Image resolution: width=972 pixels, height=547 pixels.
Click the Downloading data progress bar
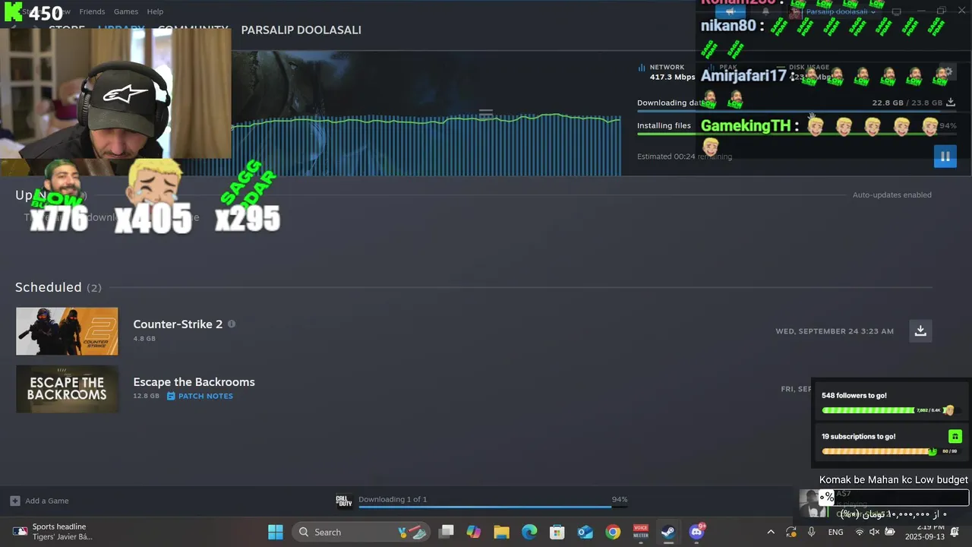tap(797, 111)
